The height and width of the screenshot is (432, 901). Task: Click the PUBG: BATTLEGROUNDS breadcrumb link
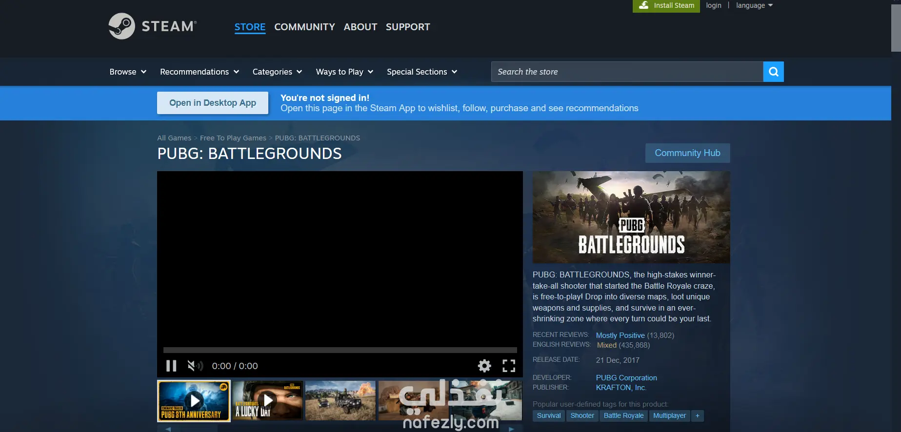(318, 138)
